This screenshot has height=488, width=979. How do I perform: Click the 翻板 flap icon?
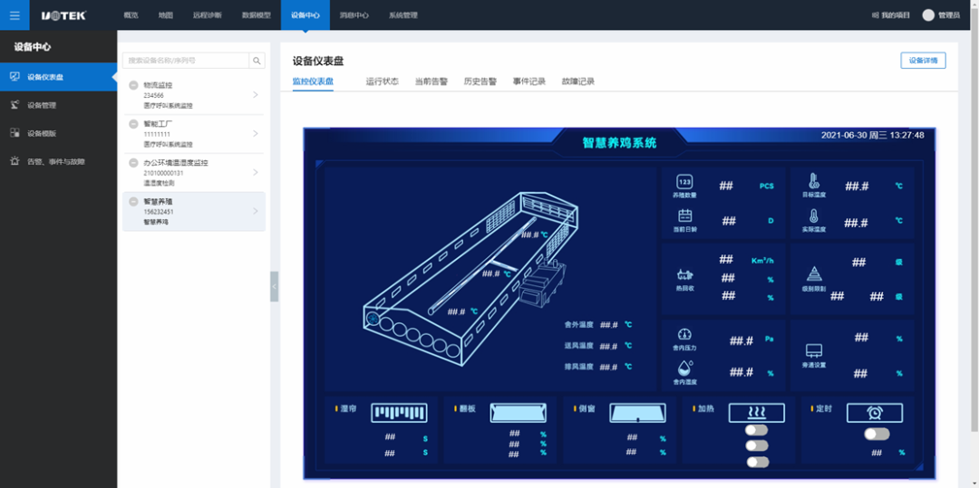point(519,413)
